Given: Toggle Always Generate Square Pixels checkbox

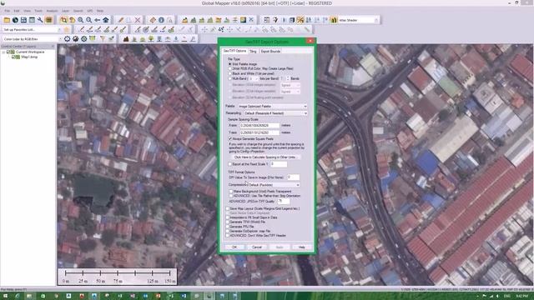Looking at the screenshot, I should click(230, 139).
